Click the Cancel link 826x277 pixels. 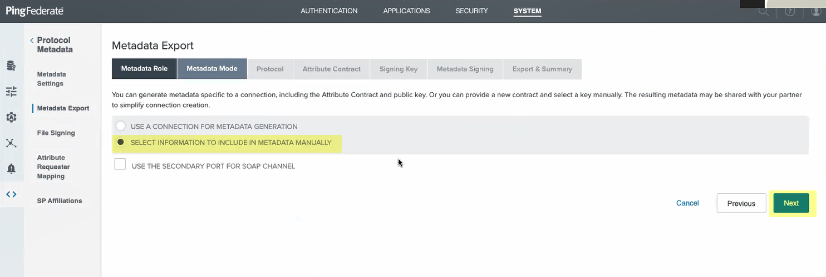[x=687, y=203]
